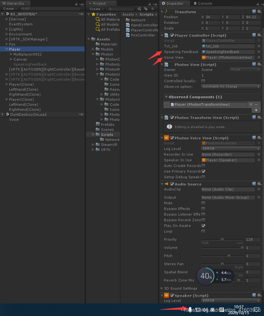The image size is (264, 316).
Task: Open Audio Source component gear menu
Action: (259, 184)
